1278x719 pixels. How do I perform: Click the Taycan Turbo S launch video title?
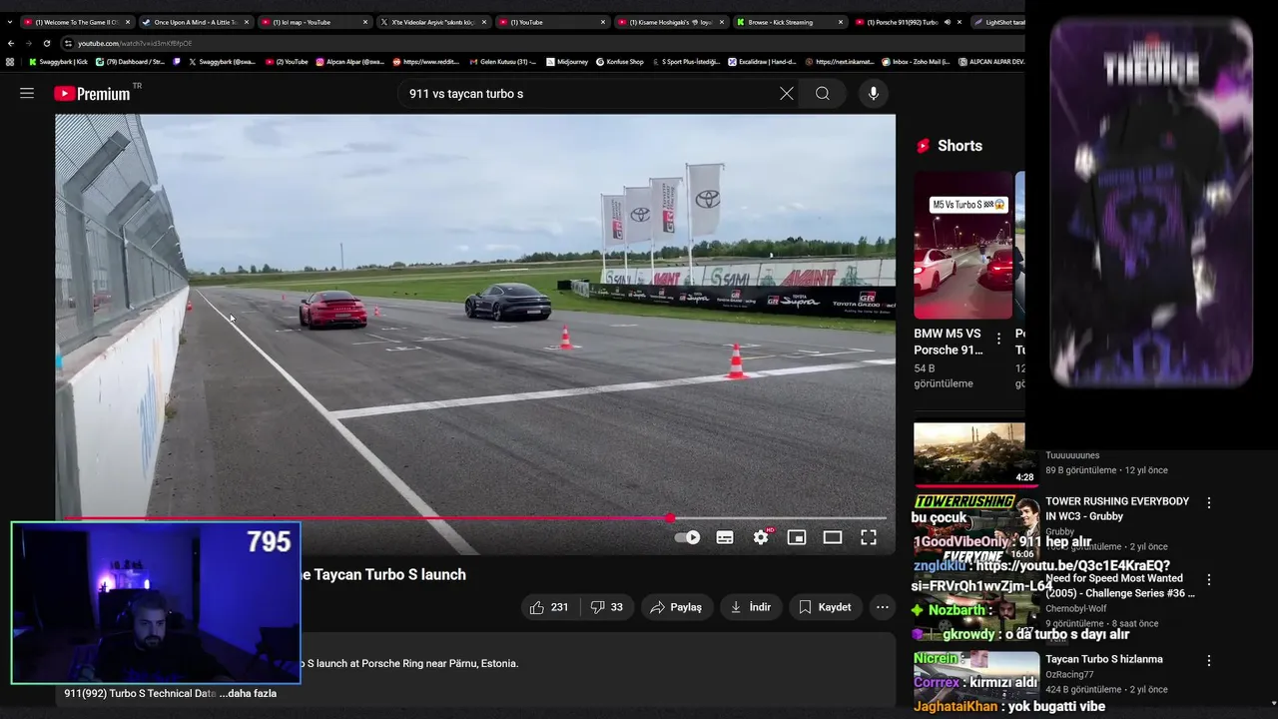click(x=384, y=574)
